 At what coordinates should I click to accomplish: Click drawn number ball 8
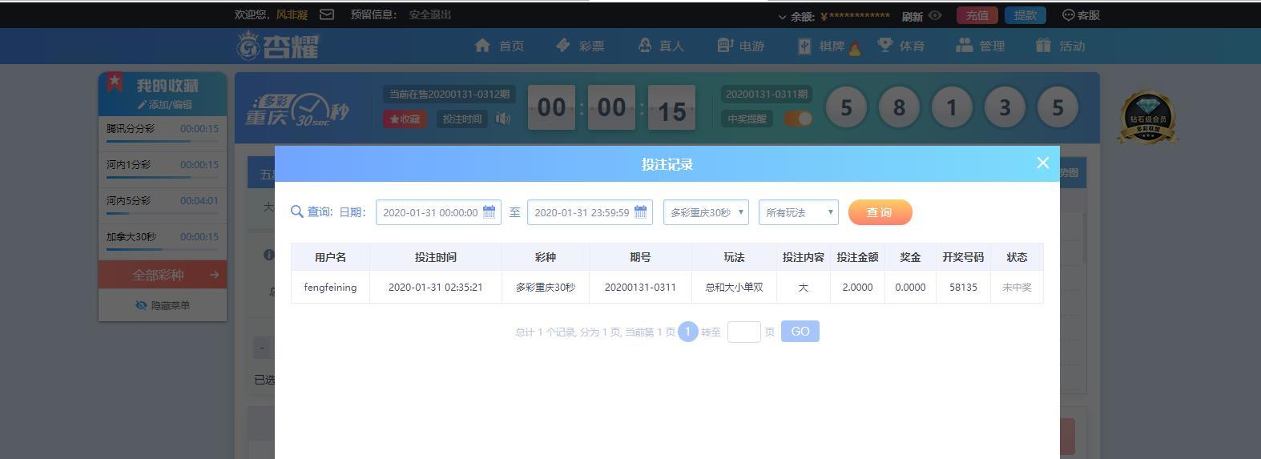899,107
